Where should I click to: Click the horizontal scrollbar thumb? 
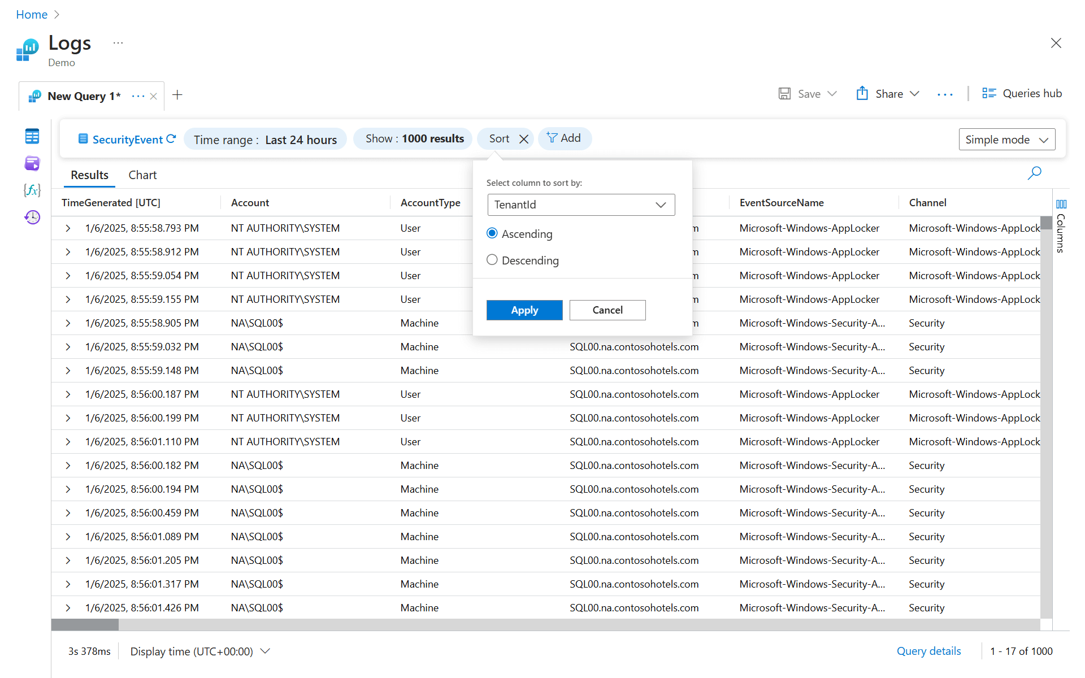tap(85, 624)
